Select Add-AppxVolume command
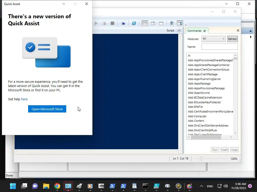 [199, 93]
